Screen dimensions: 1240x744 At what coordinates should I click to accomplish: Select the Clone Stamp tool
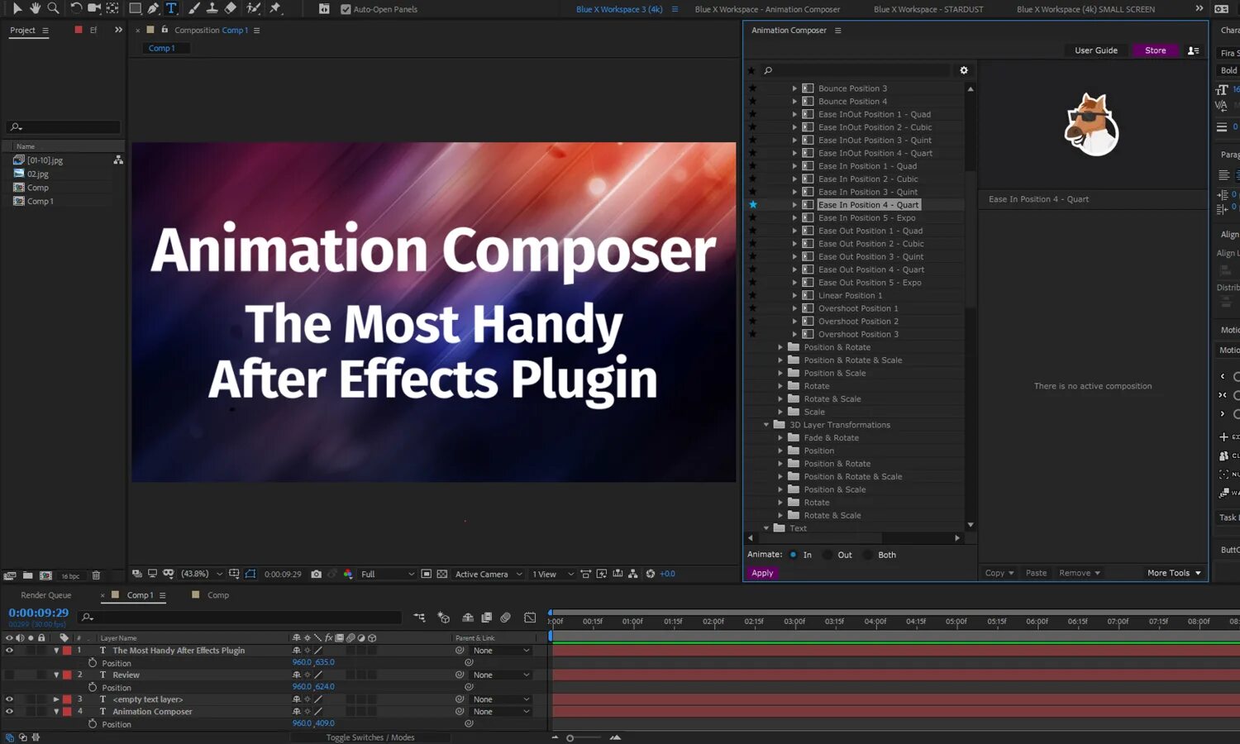click(x=212, y=8)
